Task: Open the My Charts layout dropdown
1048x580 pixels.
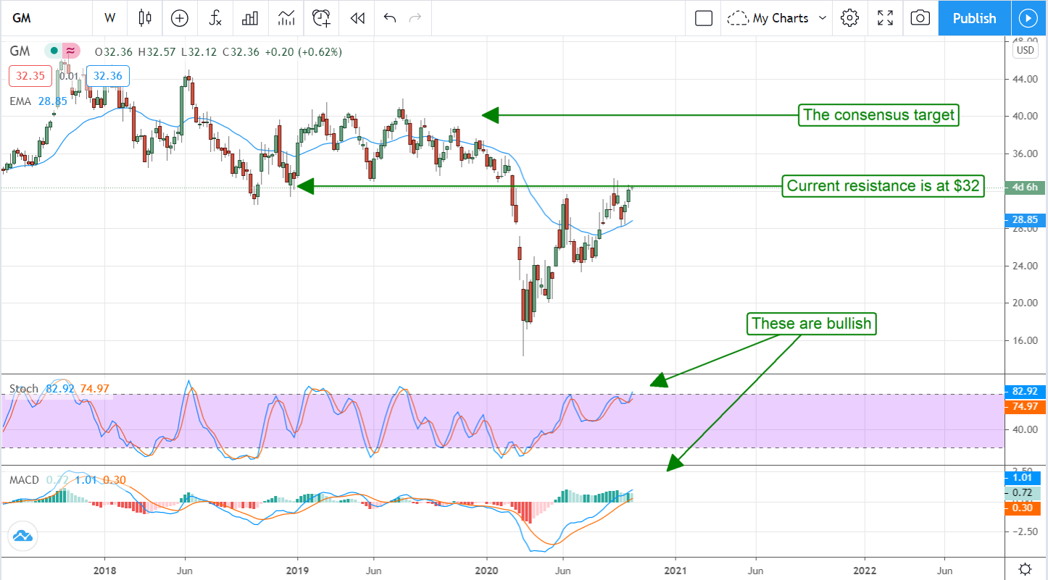Action: pos(777,18)
